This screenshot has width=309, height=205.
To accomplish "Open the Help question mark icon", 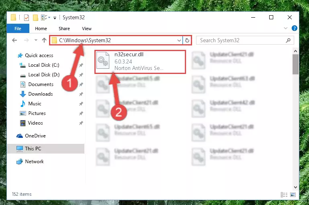I will point(295,28).
